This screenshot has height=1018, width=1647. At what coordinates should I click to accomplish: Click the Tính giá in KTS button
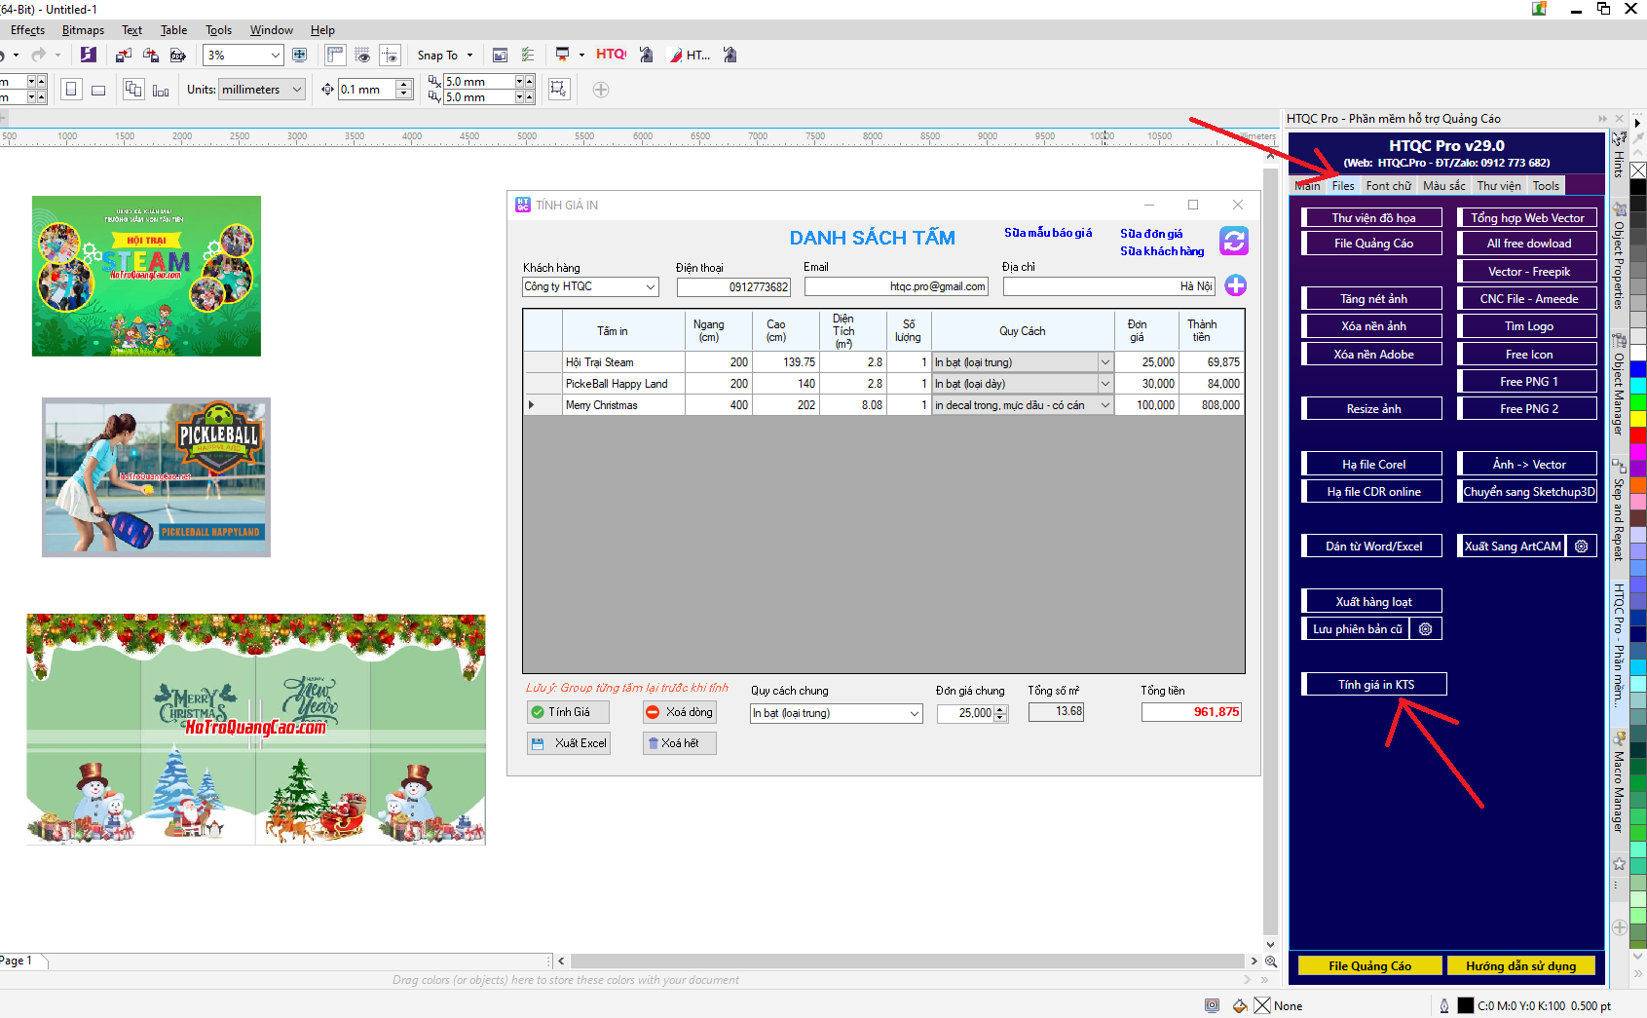pos(1374,685)
